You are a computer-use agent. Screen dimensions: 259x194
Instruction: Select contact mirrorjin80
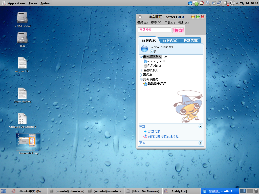(156, 61)
